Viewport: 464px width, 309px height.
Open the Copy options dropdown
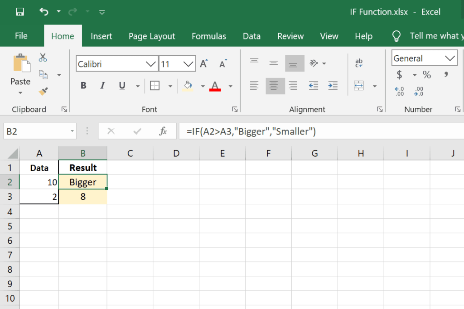point(59,75)
